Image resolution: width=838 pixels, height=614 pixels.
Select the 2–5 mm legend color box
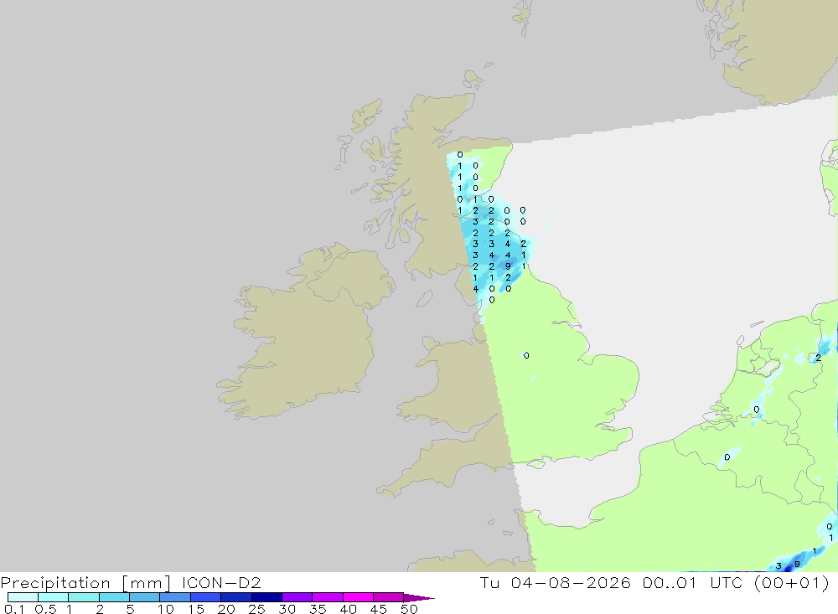click(114, 597)
